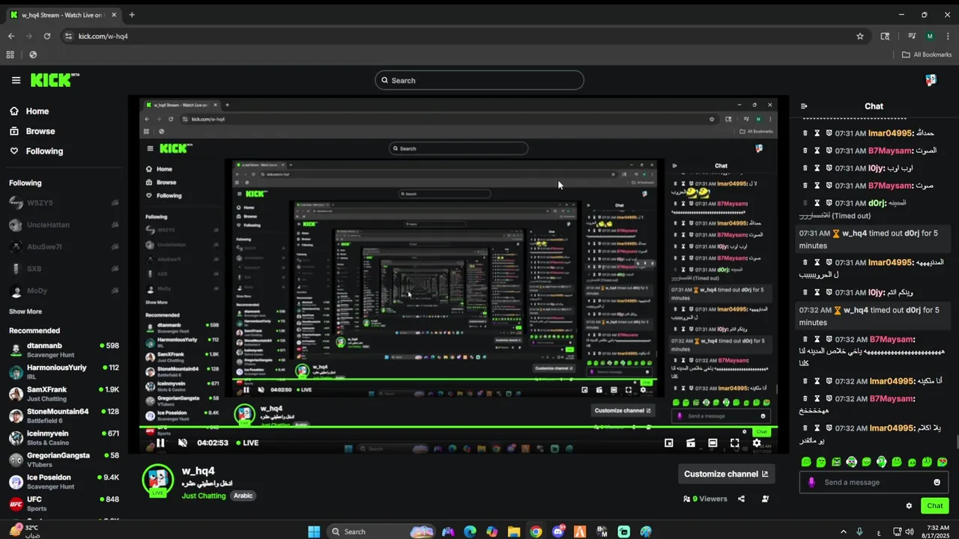Click the Kick search box
959x539 pixels.
479,80
